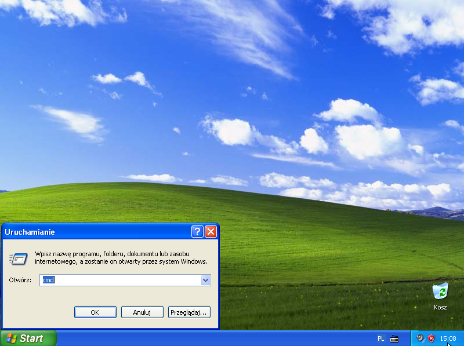Click the question mark help button

coord(197,232)
